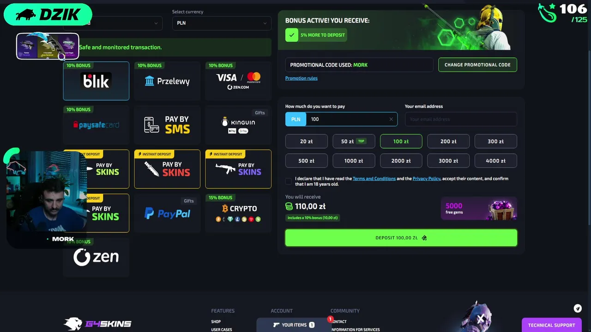This screenshot has width=591, height=332.
Task: Clear the payment amount with X icon
Action: pyautogui.click(x=391, y=119)
